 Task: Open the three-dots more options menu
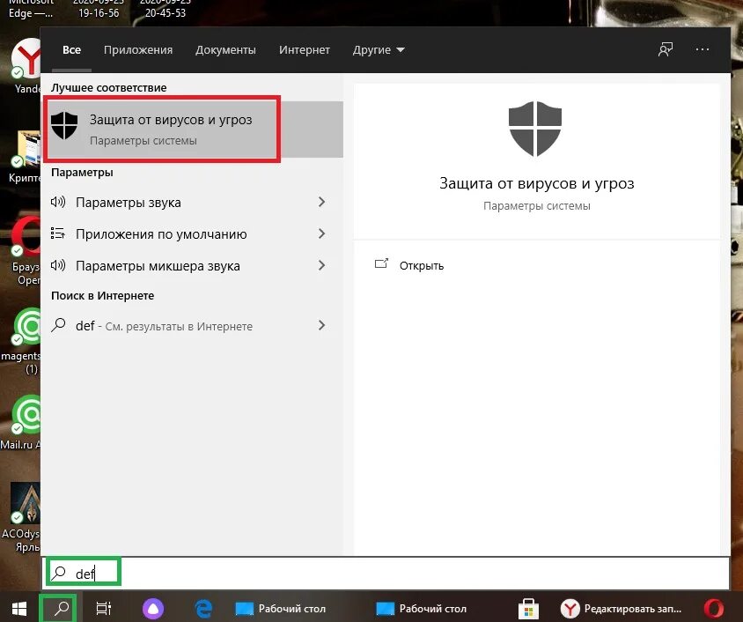[703, 49]
